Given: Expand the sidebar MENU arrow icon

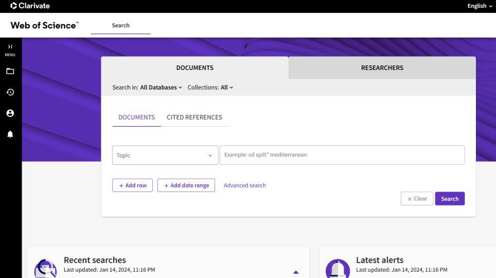Looking at the screenshot, I should coord(10,47).
